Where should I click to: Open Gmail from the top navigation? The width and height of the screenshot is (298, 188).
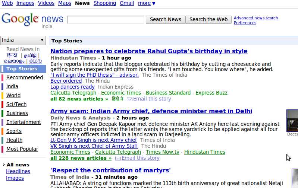(127, 3)
